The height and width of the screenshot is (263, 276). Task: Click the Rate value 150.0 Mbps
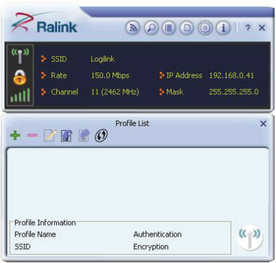click(110, 75)
